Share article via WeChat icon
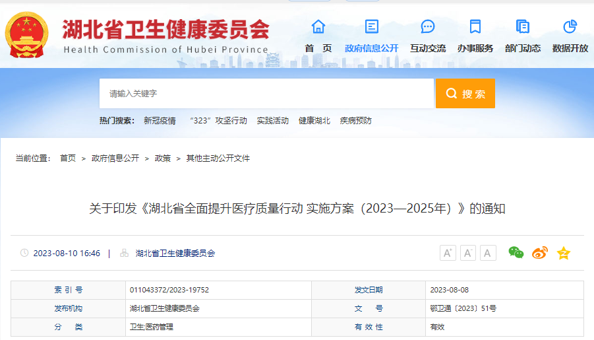 (x=516, y=253)
